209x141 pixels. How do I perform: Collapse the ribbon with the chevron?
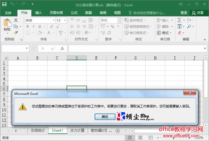pos(205,40)
